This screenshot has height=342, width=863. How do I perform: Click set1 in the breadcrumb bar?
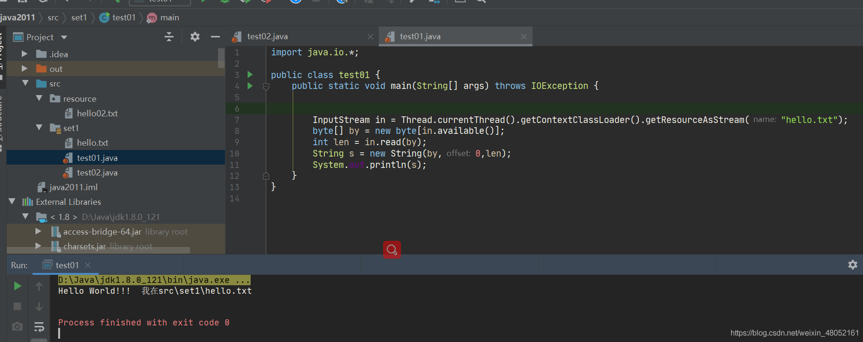point(79,18)
